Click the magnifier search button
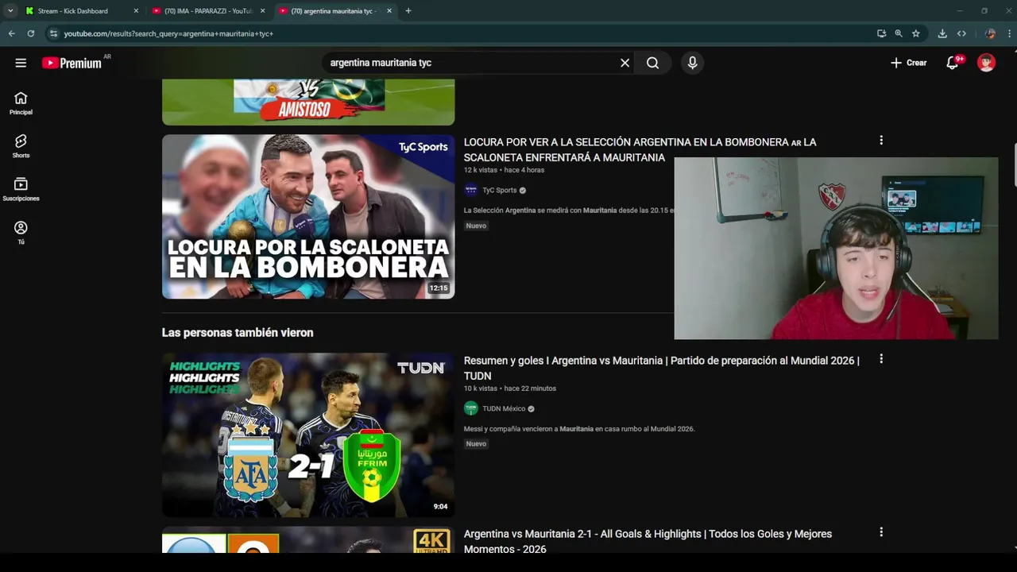1017x572 pixels. pos(652,63)
